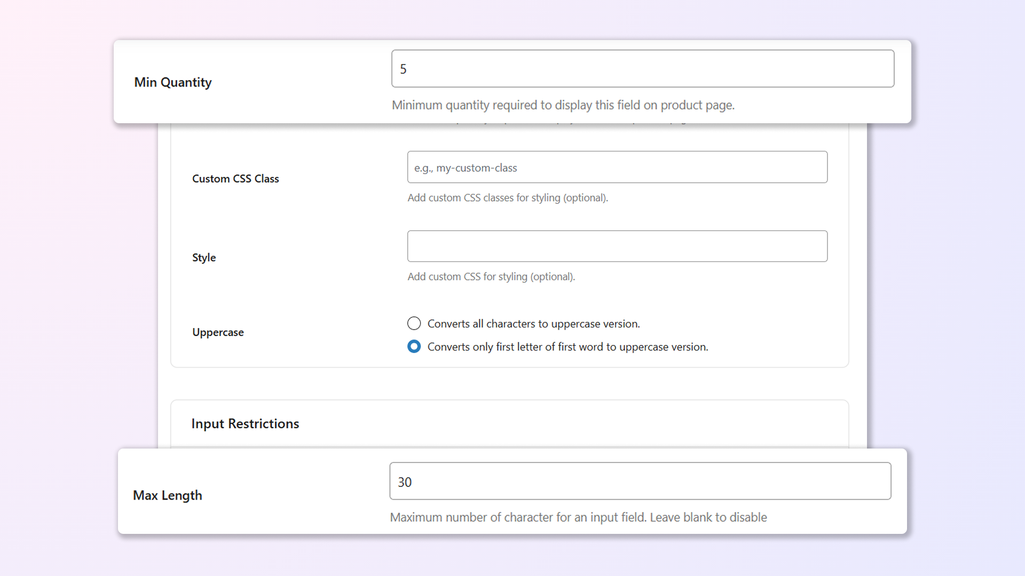1025x576 pixels.
Task: Click the Max Length label
Action: coord(167,495)
